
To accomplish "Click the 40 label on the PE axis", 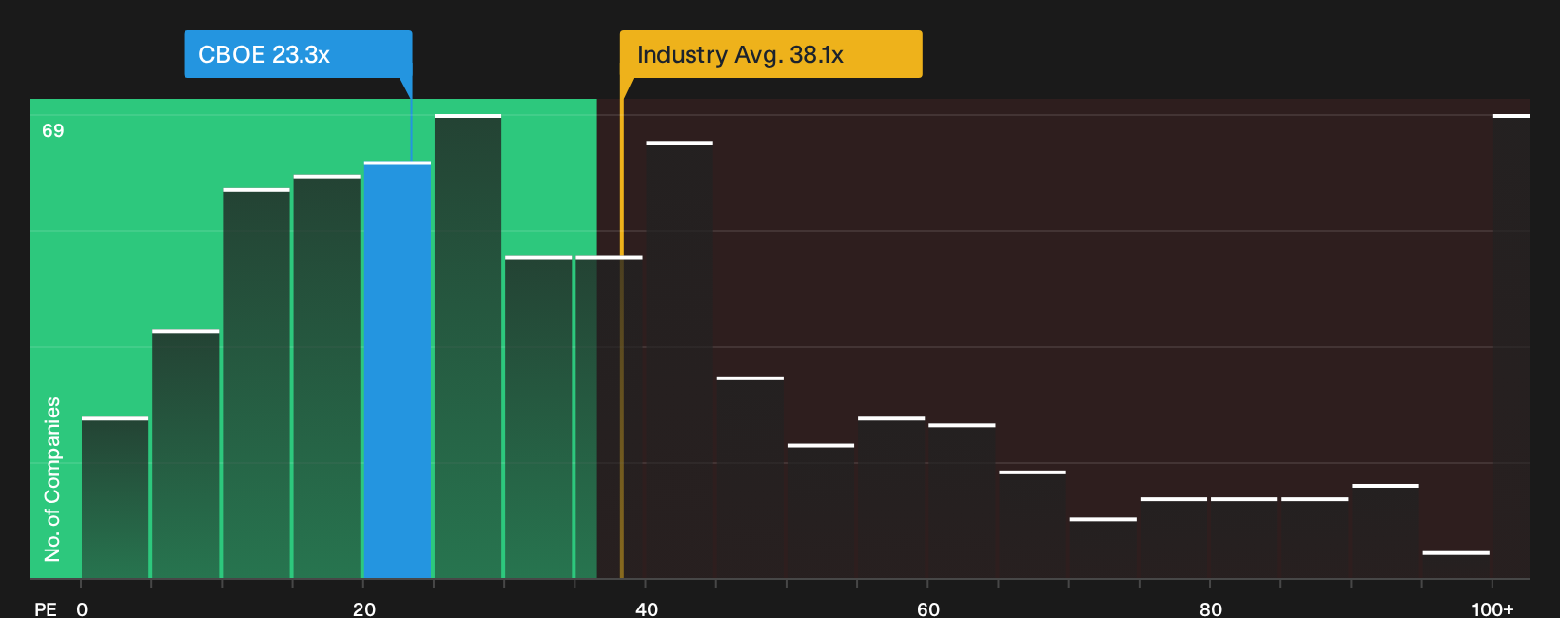I will point(647,608).
